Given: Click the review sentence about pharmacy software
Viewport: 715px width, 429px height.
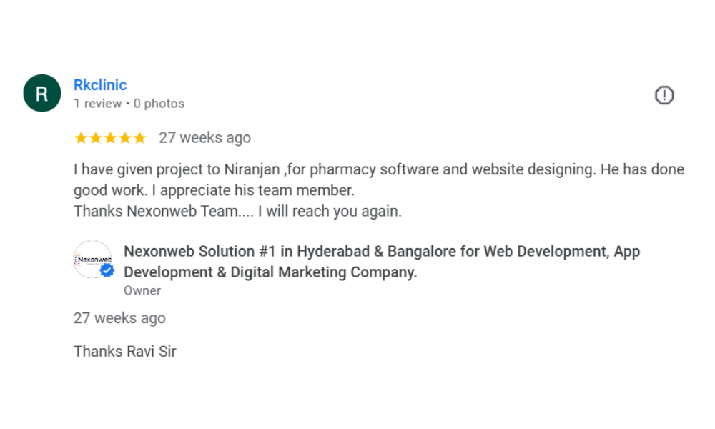Looking at the screenshot, I should point(379,170).
